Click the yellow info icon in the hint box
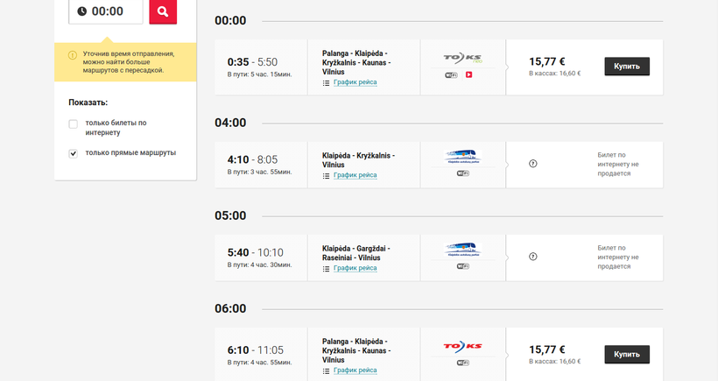The width and height of the screenshot is (718, 381). (73, 55)
